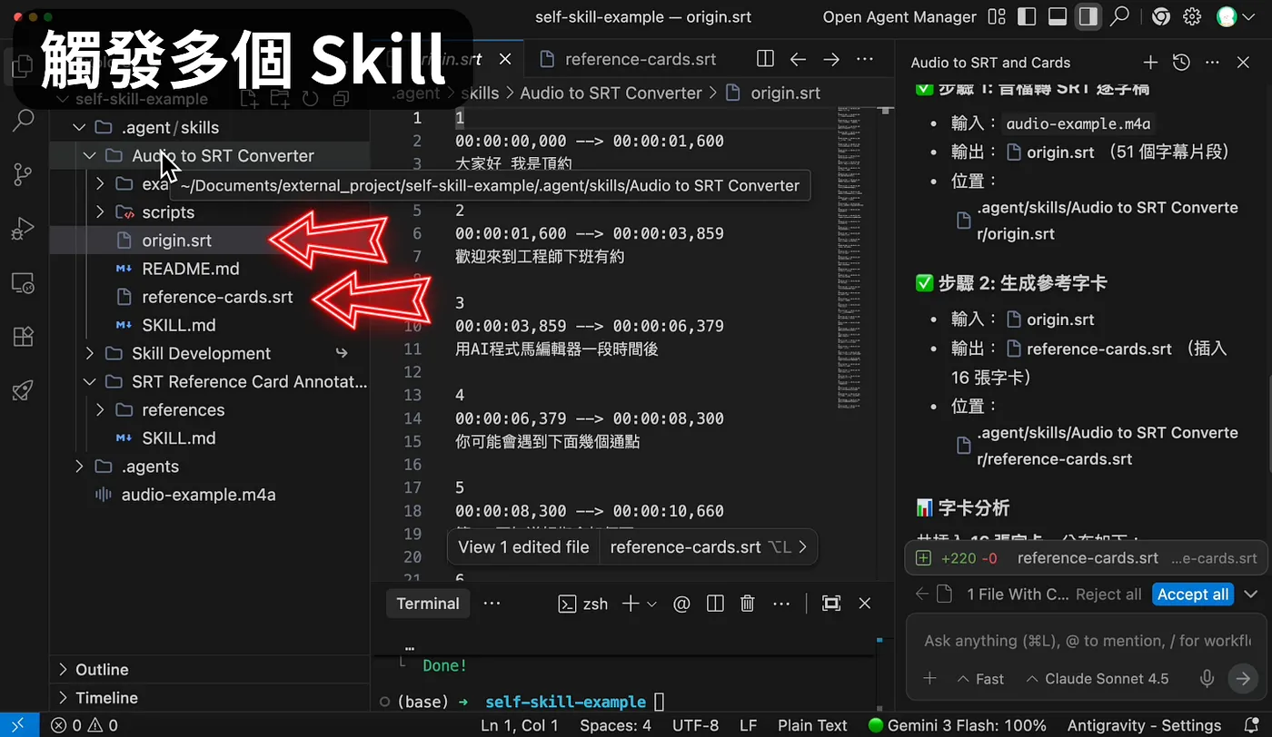Open the new terminal profile dropdown arrow
The image size is (1272, 737).
click(651, 604)
